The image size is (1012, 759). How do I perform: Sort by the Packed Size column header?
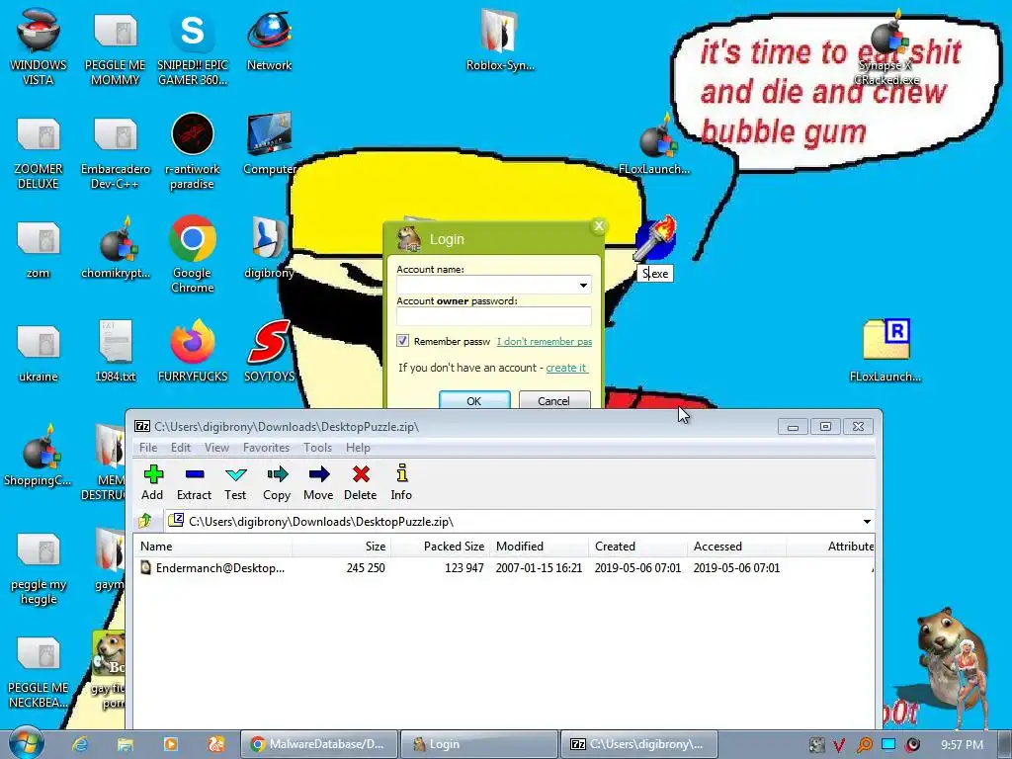tap(440, 546)
